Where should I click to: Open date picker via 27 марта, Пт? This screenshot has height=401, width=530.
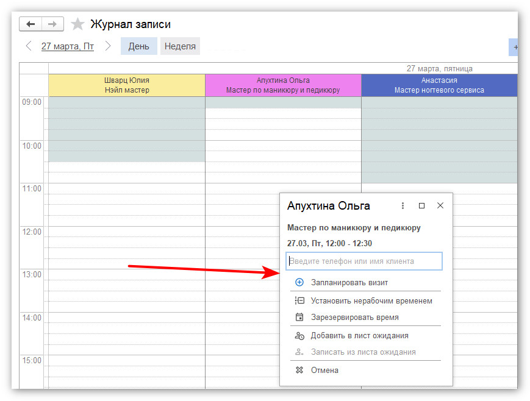68,46
